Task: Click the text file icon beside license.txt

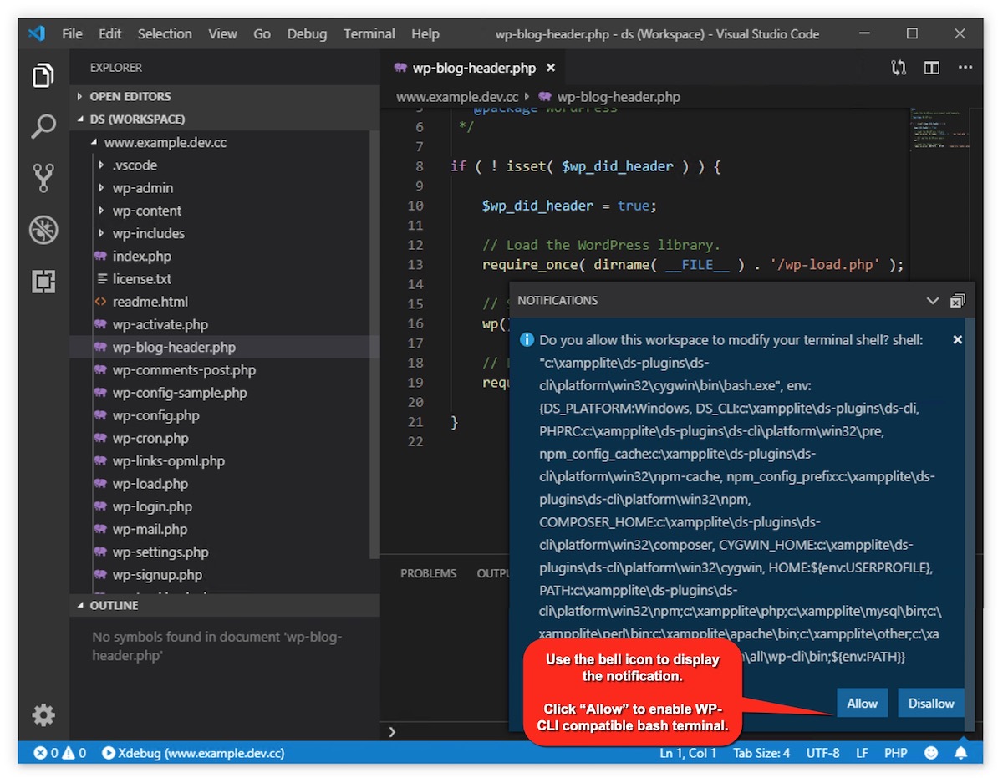Action: pos(100,278)
